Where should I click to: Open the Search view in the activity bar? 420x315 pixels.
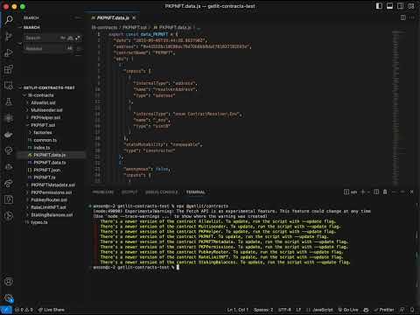point(9,20)
